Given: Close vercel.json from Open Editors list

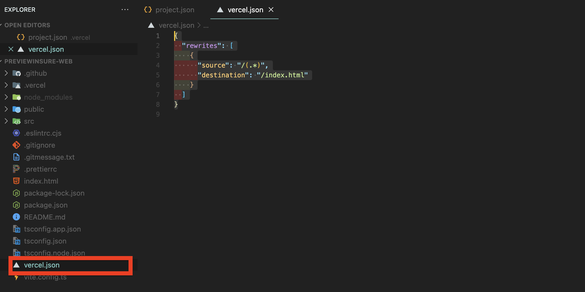Looking at the screenshot, I should pos(11,49).
